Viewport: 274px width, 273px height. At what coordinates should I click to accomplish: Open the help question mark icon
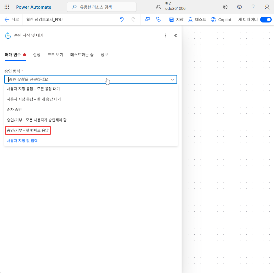pos(253,7)
